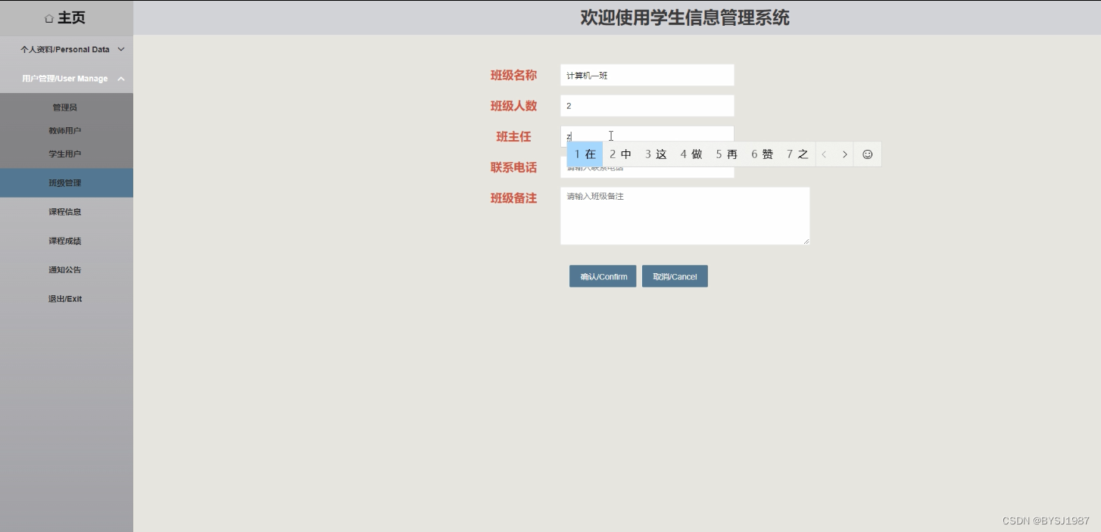The width and height of the screenshot is (1101, 532).
Task: Click the 欢迎使用学生信息管理系统 header title
Action: [x=685, y=17]
